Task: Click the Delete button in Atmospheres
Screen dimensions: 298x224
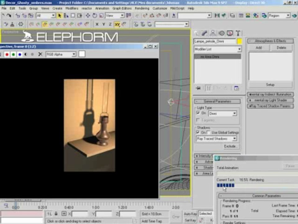Action: pyautogui.click(x=281, y=48)
